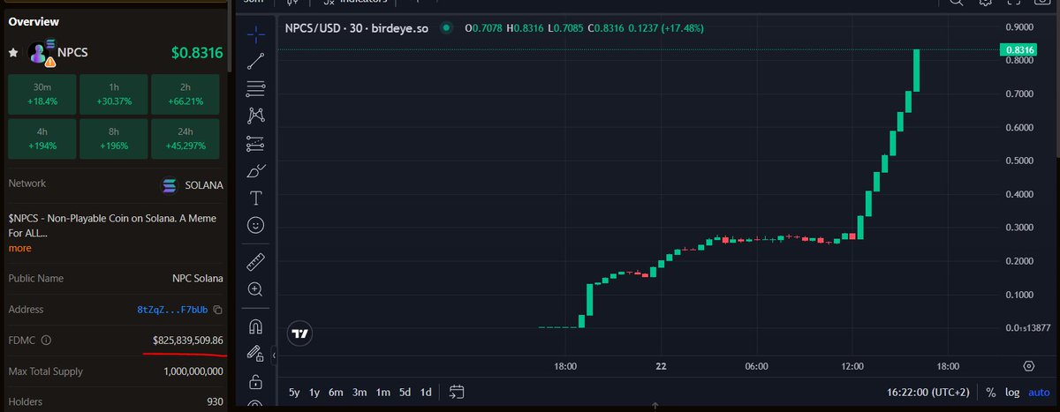Open the emoji icons tool
Image resolution: width=1060 pixels, height=412 pixels.
click(255, 225)
